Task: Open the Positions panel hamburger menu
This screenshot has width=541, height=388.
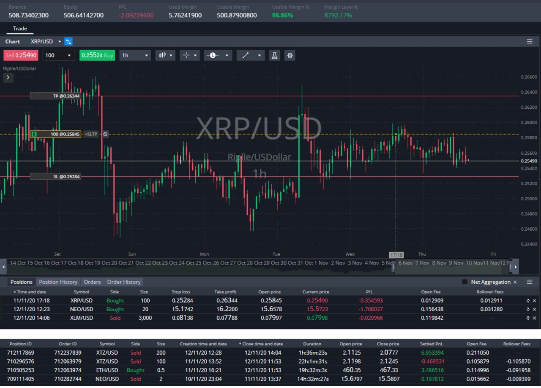Action: click(x=530, y=282)
